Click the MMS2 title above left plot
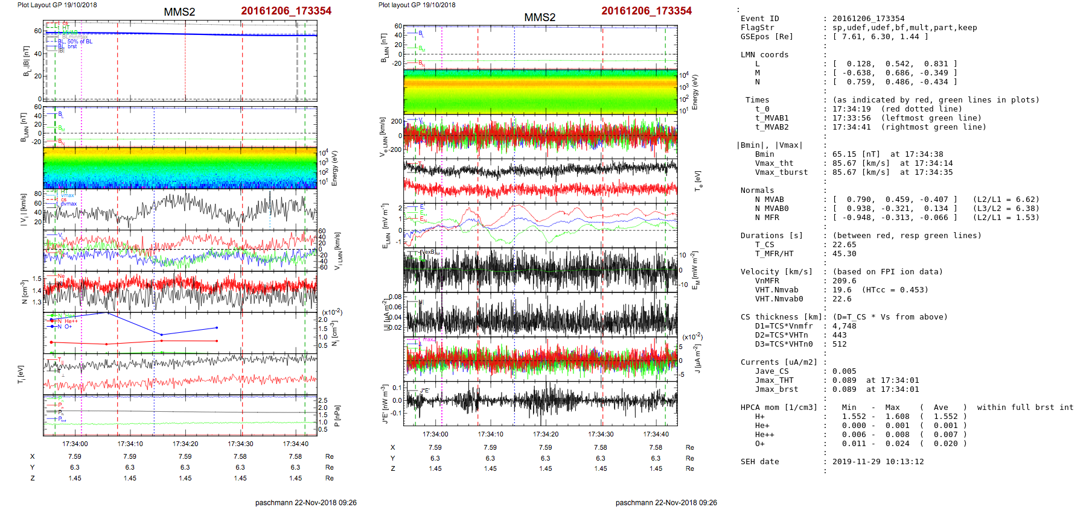1089x507 pixels. 179,12
